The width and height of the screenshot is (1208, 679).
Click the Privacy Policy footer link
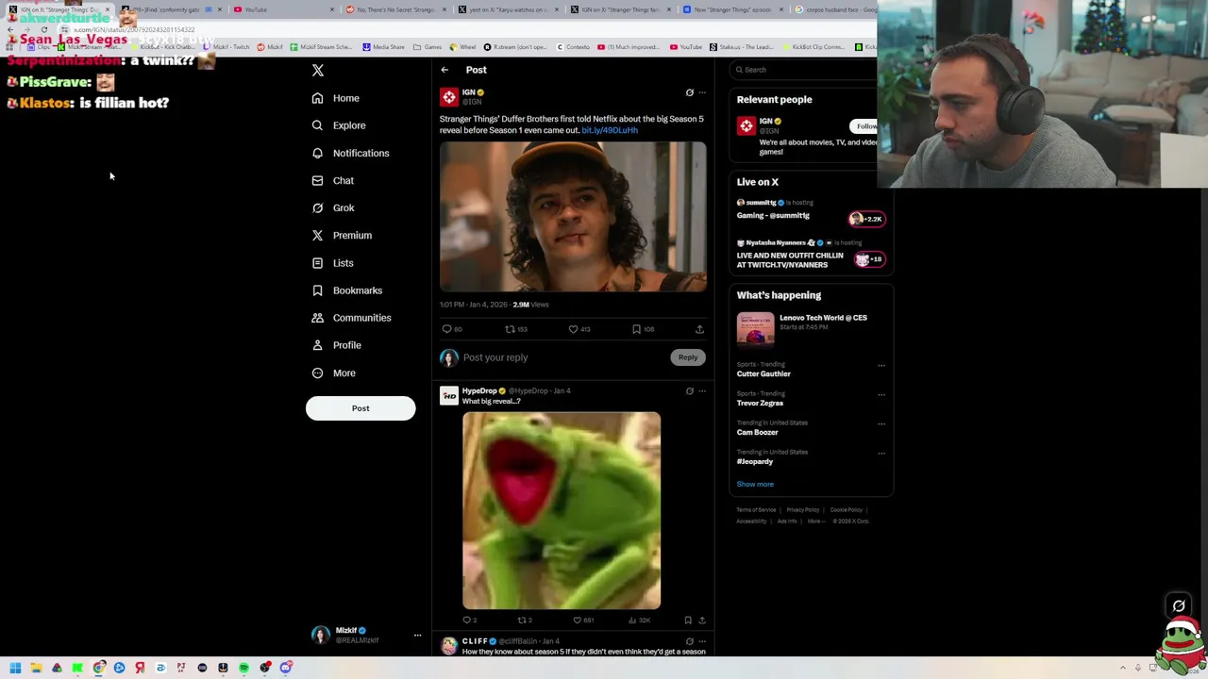802,510
